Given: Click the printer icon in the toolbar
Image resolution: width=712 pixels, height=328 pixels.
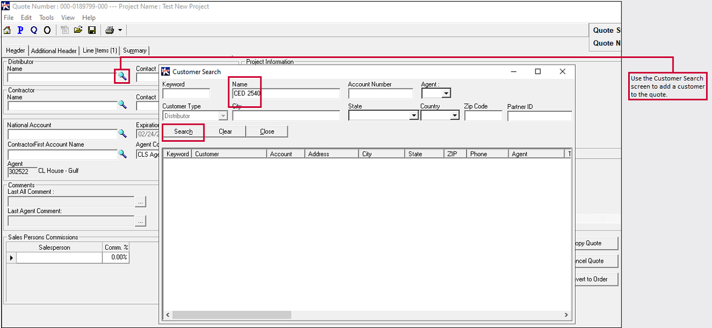Looking at the screenshot, I should 110,30.
